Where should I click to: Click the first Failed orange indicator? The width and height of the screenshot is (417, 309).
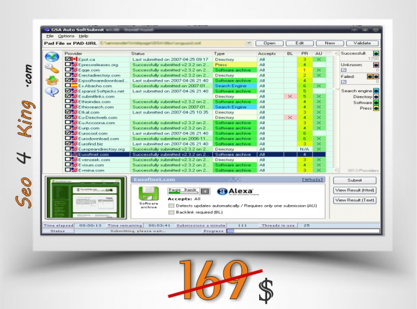370,77
